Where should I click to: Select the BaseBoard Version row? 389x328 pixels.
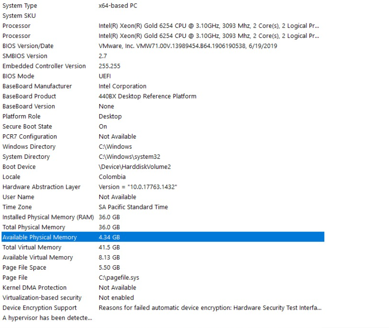pyautogui.click(x=29, y=106)
